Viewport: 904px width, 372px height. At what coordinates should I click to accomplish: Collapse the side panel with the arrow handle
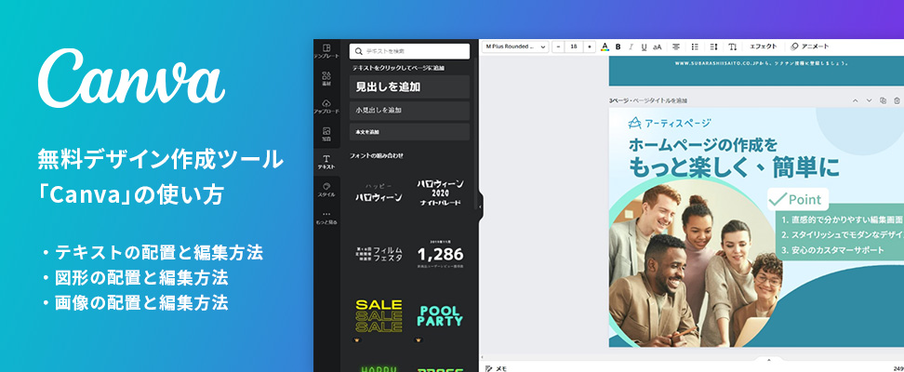point(481,205)
